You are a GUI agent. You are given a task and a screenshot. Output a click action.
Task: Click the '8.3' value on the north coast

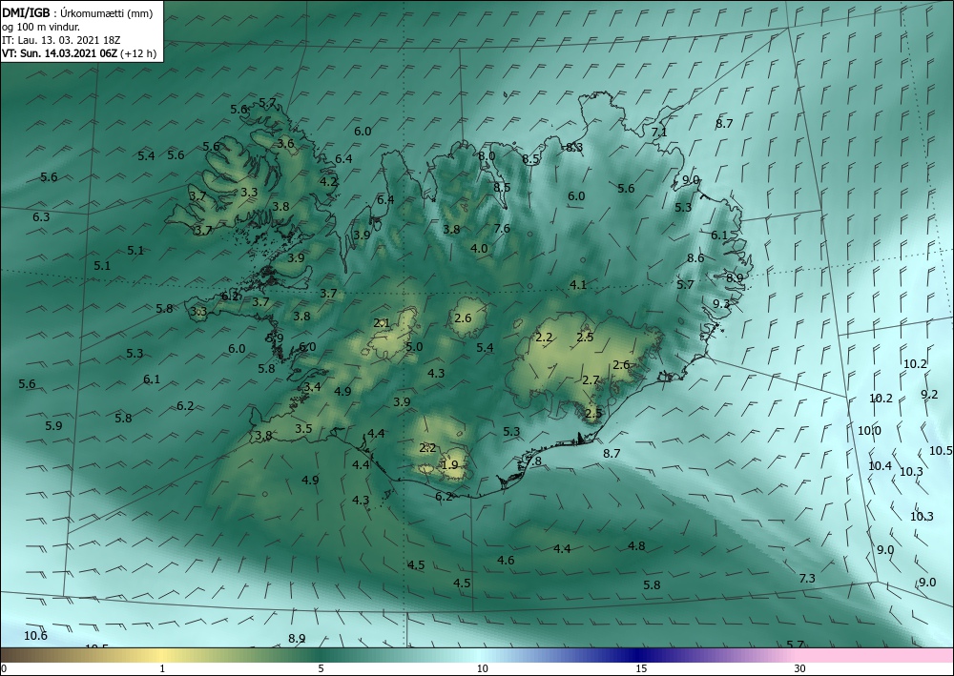pos(574,147)
